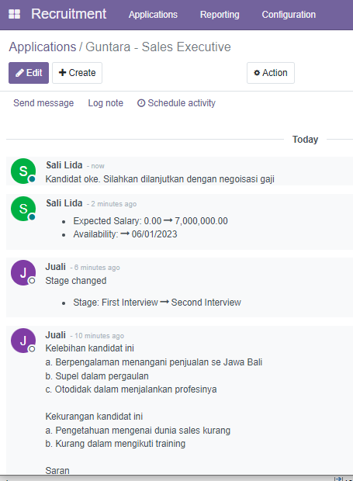Viewport: 353px width, 481px height.
Task: Click Sali Lida author name on newest message
Action: (x=64, y=165)
